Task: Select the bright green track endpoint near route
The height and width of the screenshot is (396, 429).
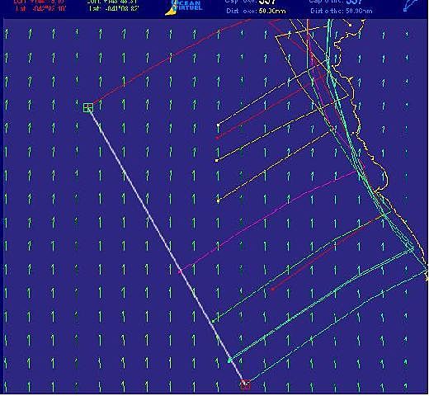Action: [214, 321]
